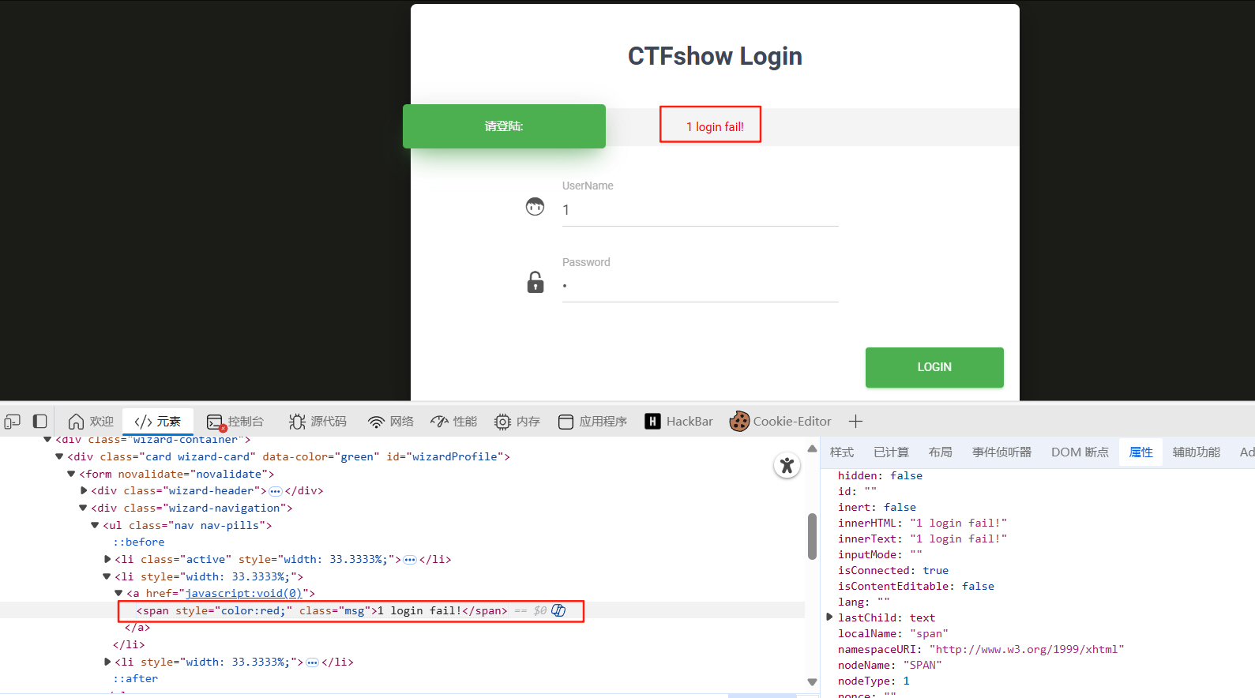Select the 请登陆 green tab
Viewport: 1255px width, 698px height.
coord(504,126)
